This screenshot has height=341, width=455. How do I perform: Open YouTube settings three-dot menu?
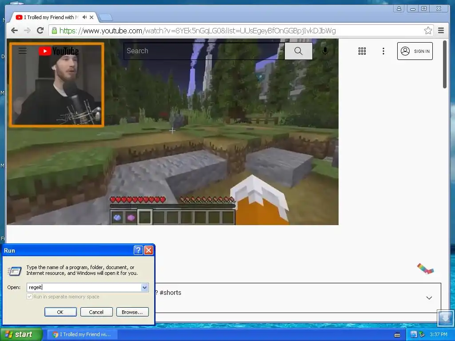pos(383,51)
